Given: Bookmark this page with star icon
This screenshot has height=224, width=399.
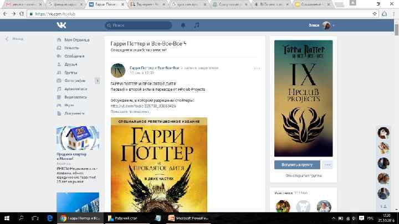Looking at the screenshot, I should [375, 14].
